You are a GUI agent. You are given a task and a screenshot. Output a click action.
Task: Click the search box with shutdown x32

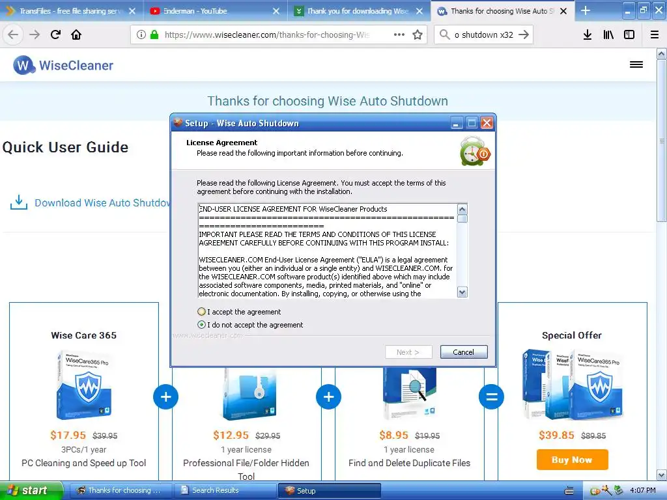pos(484,35)
